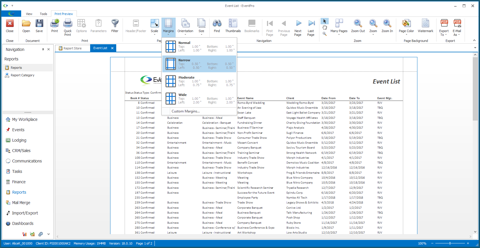Open Custom Margins dialog
This screenshot has width=480, height=248.
[x=199, y=111]
